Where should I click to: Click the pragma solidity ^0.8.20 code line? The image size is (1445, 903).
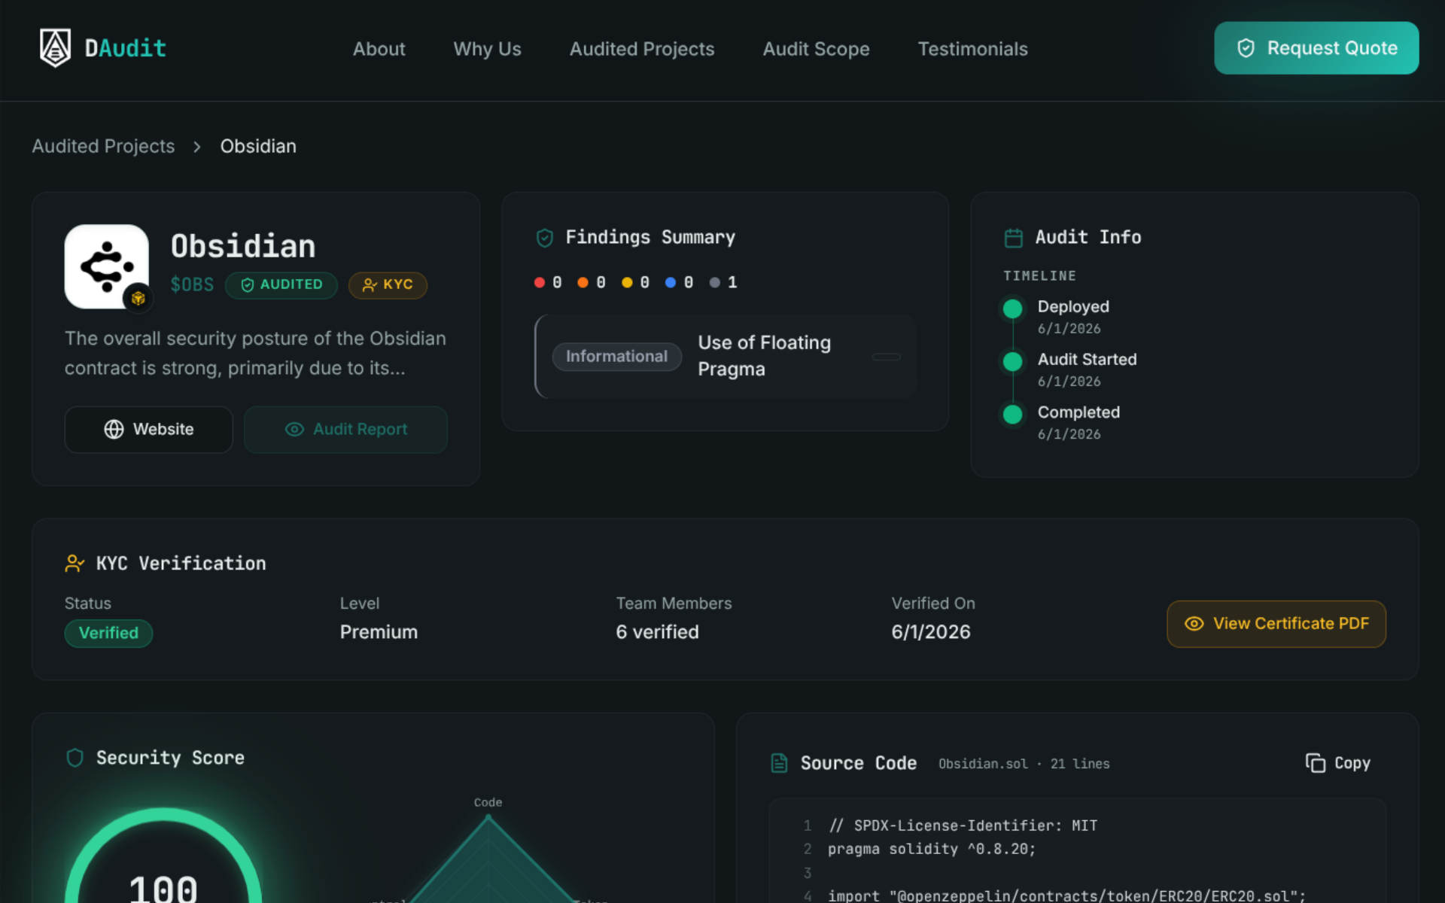pyautogui.click(x=932, y=850)
